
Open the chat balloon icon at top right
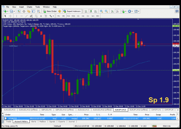[177, 11]
